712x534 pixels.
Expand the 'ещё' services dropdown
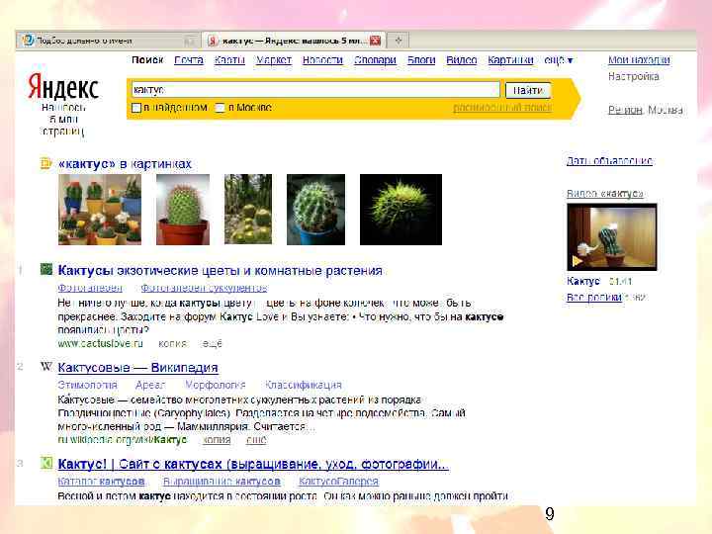[x=559, y=60]
